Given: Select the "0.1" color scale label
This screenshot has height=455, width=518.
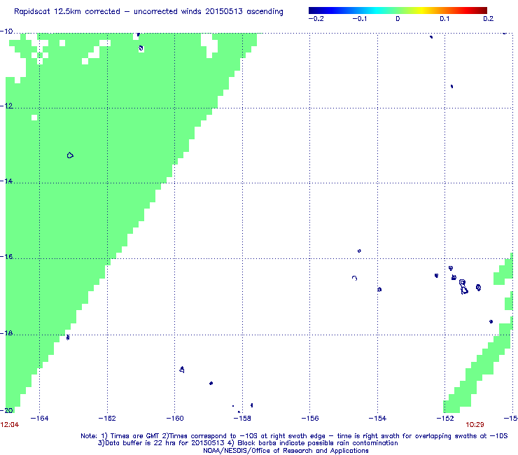Looking at the screenshot, I should 444,19.
